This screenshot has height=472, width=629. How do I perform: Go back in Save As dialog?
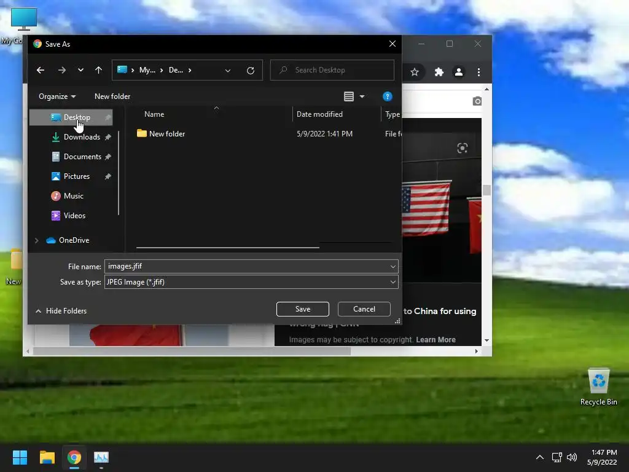click(x=41, y=70)
